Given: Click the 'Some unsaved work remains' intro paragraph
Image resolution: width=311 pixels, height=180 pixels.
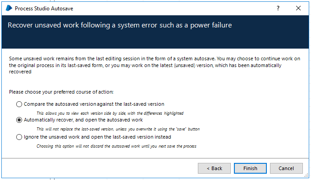Looking at the screenshot, I should click(x=153, y=65).
